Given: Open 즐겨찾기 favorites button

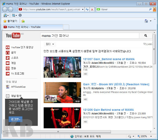Looking at the screenshot, I should pos(10,21).
